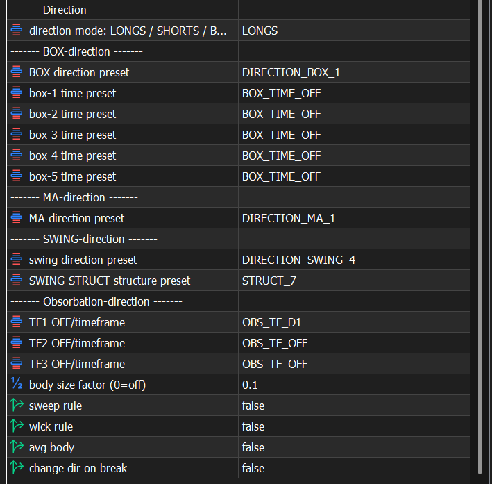Viewport: 492px width, 484px height.
Task: Select the 'wick rule' label
Action: coord(51,426)
